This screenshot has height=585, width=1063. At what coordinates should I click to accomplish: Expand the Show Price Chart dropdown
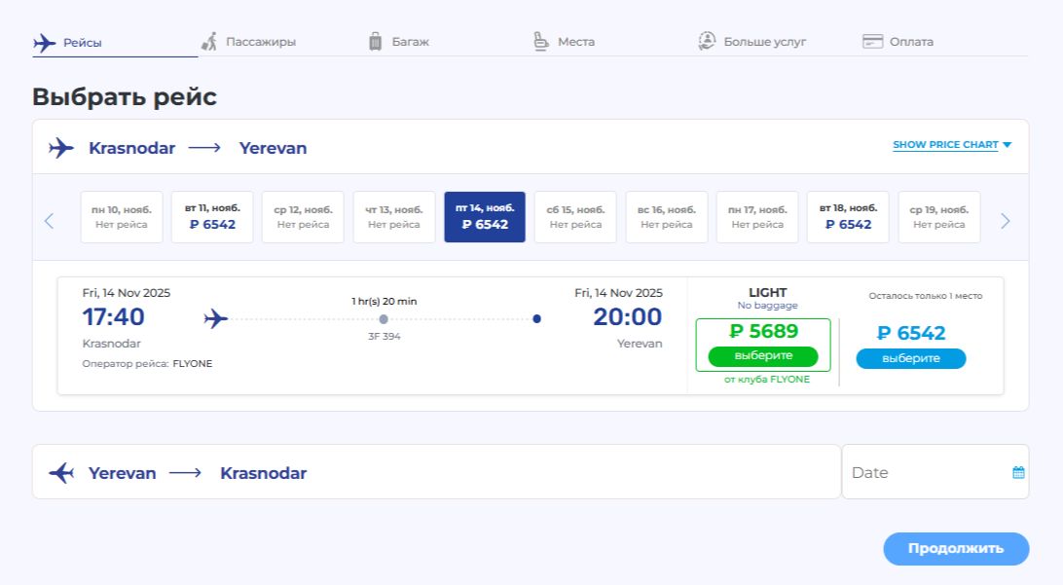[952, 145]
